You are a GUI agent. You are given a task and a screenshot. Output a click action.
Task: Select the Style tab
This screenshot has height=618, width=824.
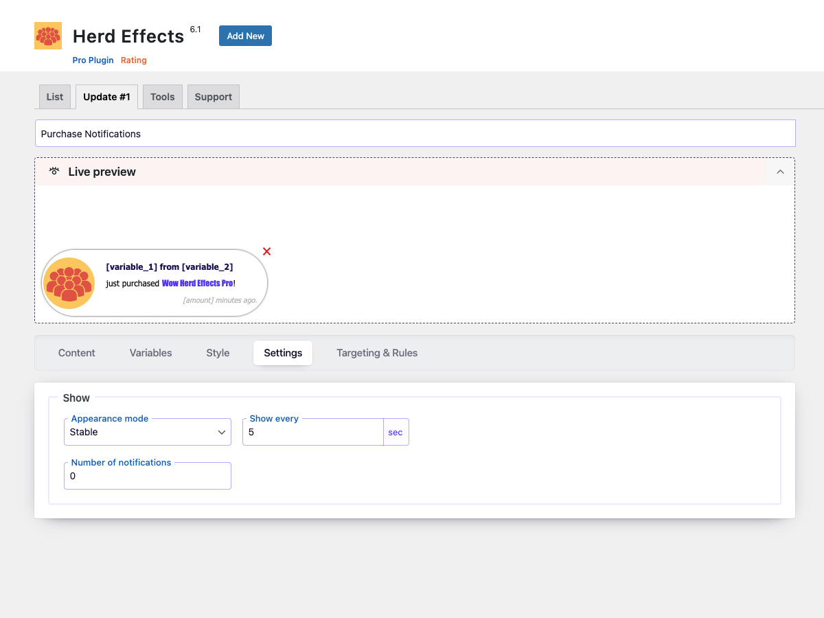click(x=218, y=353)
